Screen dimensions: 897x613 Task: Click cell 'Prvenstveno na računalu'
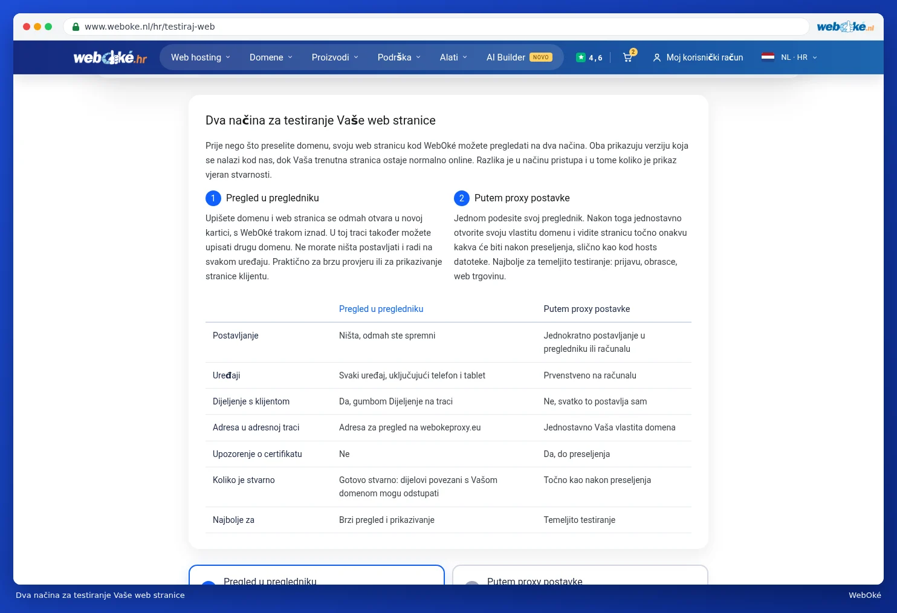pyautogui.click(x=590, y=375)
